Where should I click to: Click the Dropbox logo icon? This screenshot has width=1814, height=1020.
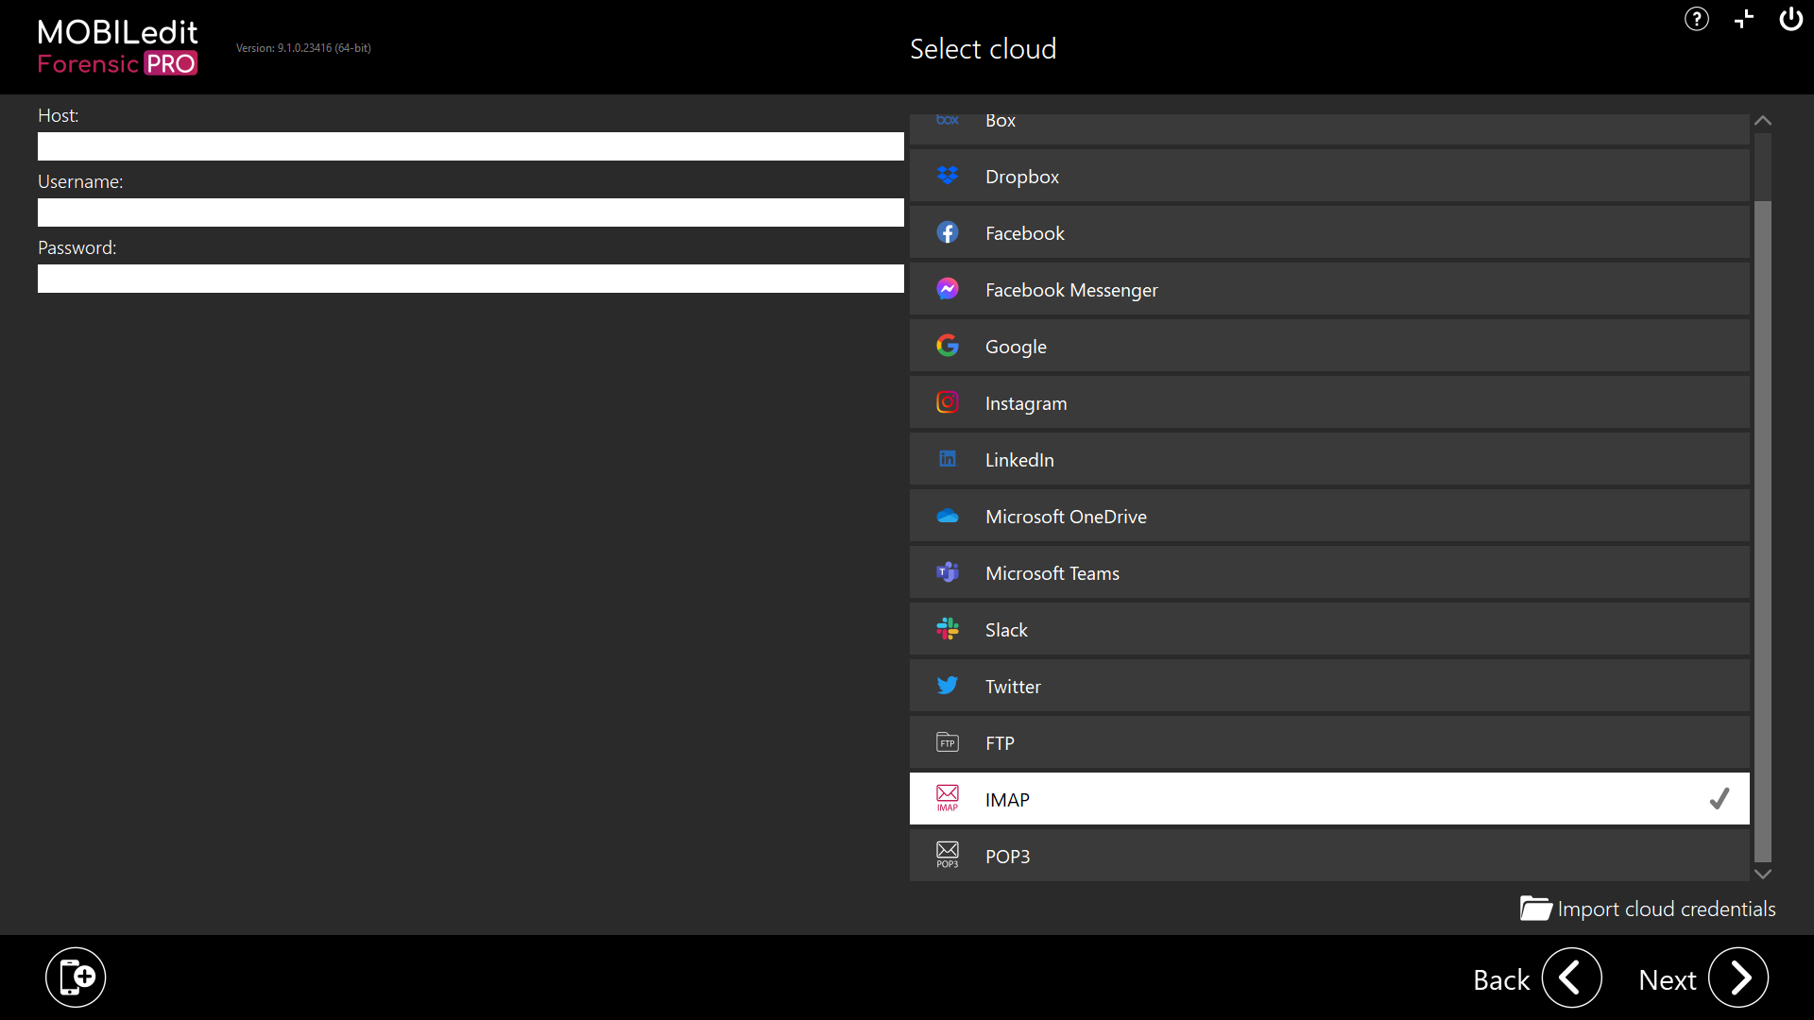click(x=947, y=176)
